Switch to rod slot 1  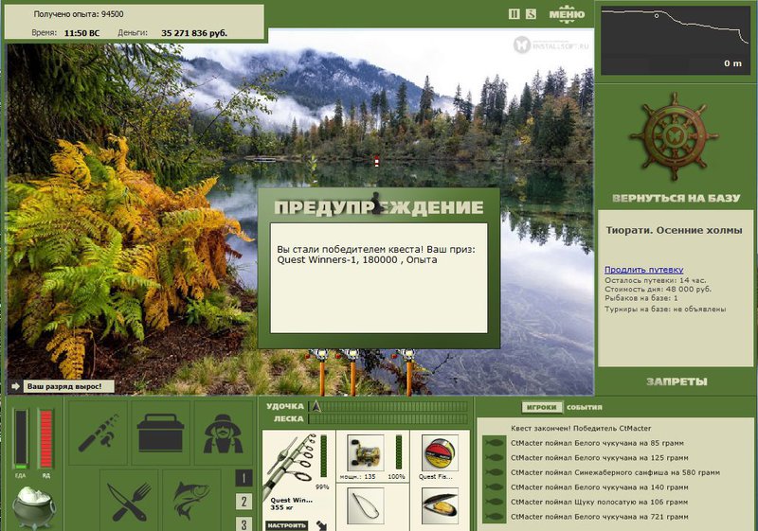(244, 478)
